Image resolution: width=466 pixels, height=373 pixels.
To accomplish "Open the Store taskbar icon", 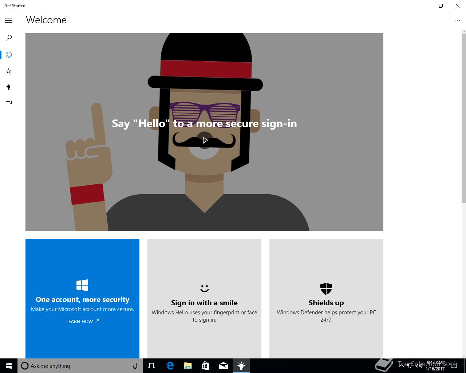I will pos(205,366).
